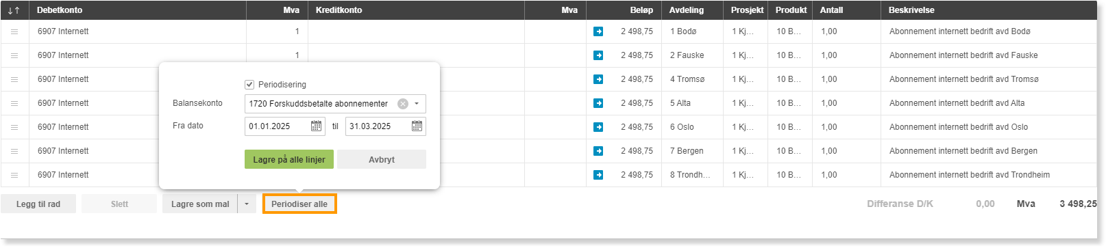Image resolution: width=1106 pixels, height=248 pixels.
Task: Click the Mva cell with value 1 in Bodø row
Action: click(x=277, y=31)
